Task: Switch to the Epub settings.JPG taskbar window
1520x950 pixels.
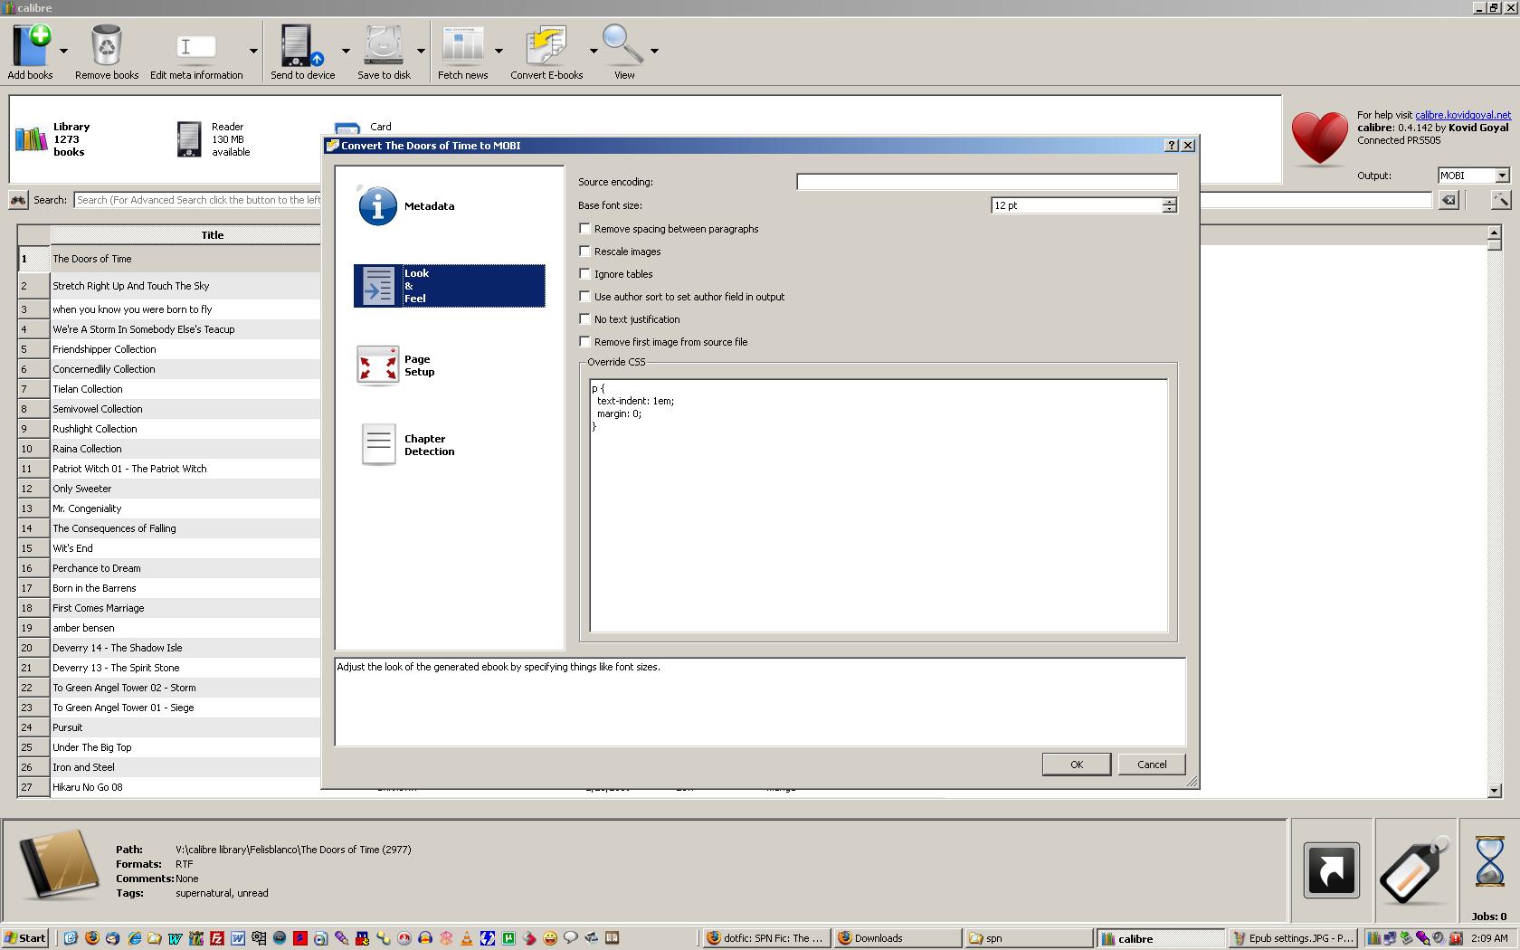Action: click(x=1293, y=938)
